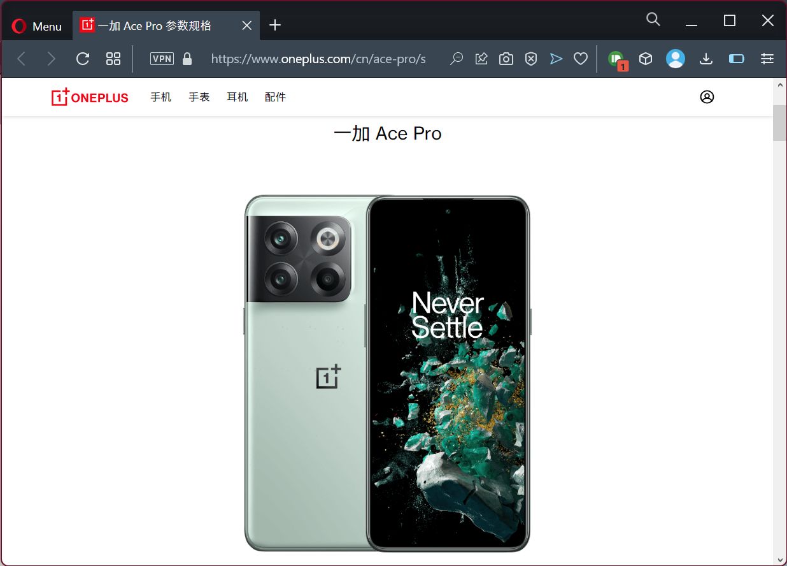Viewport: 787px width, 566px height.
Task: Open Easy Setup sliders panel
Action: click(767, 59)
